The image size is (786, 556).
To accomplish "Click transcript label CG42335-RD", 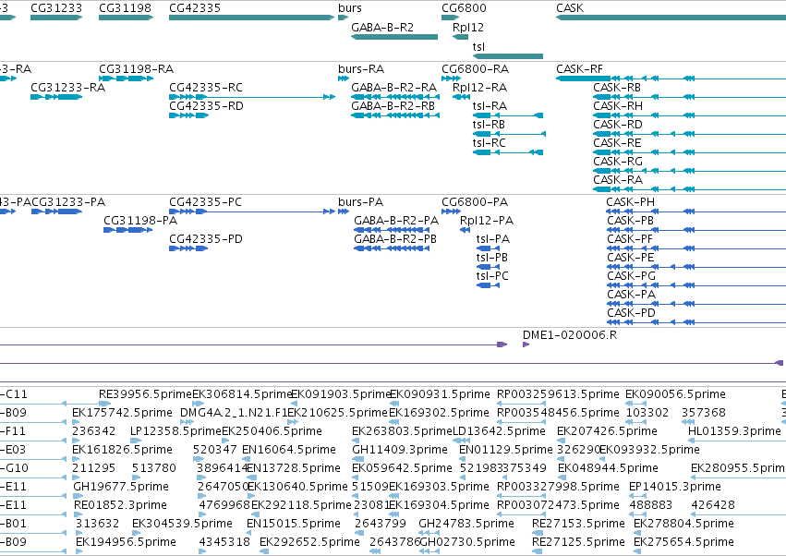I will (206, 106).
